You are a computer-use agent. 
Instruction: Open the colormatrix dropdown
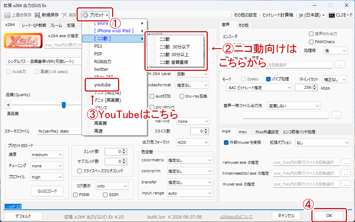(x=190, y=160)
